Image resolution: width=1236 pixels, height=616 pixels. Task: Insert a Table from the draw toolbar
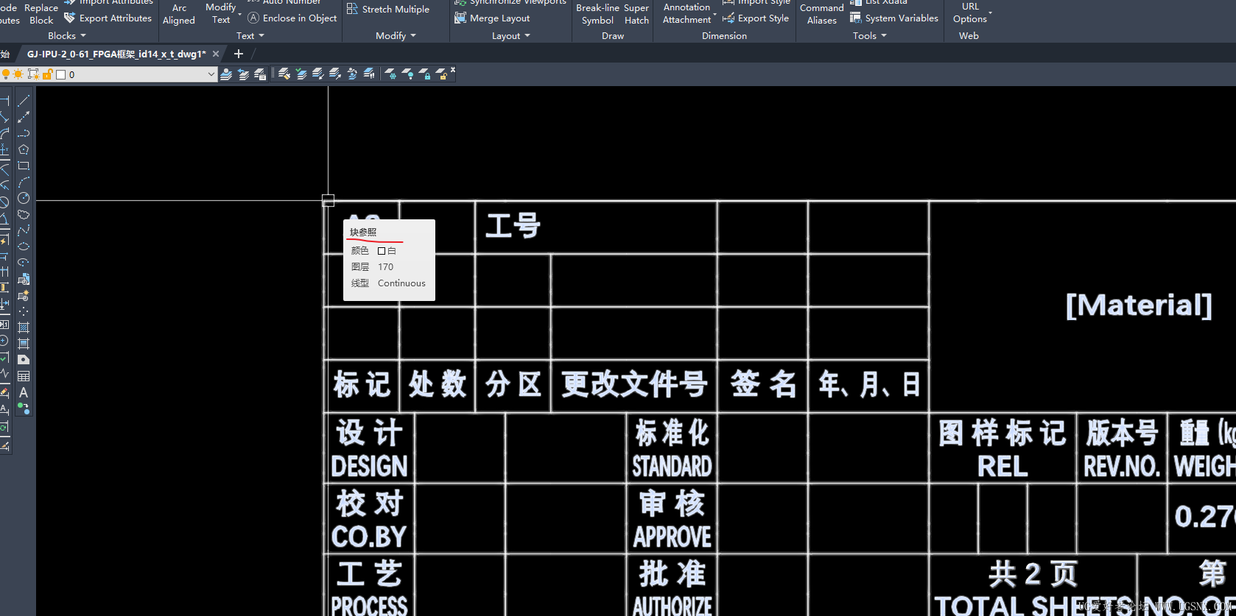click(24, 376)
